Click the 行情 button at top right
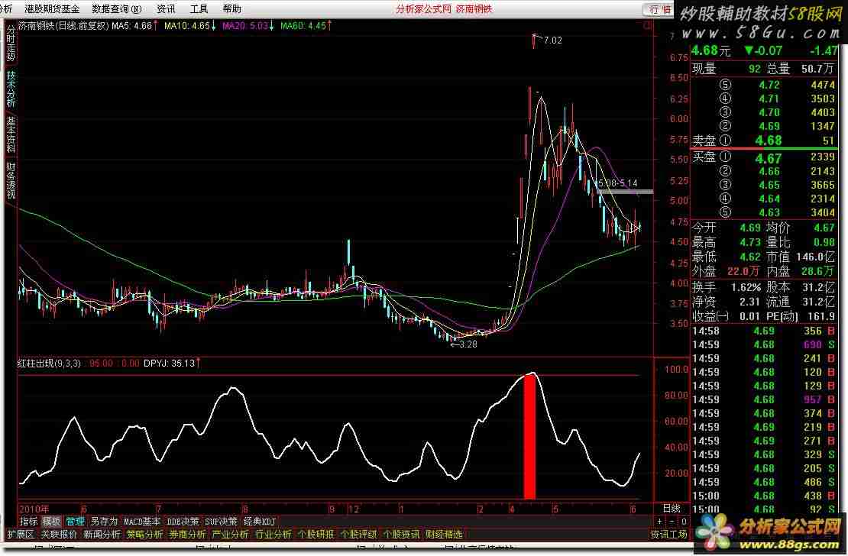848x556 pixels. click(659, 9)
